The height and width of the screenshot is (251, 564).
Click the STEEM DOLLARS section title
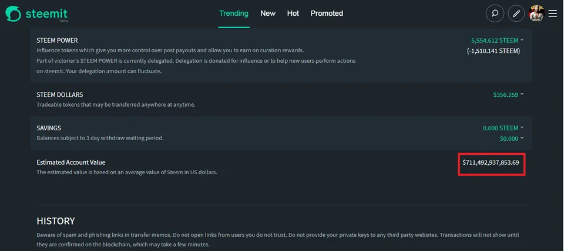tap(60, 95)
